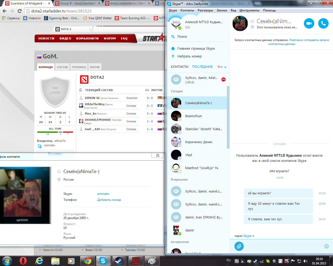Open the attach file paperclip button
The width and height of the screenshot is (333, 266).
(239, 246)
